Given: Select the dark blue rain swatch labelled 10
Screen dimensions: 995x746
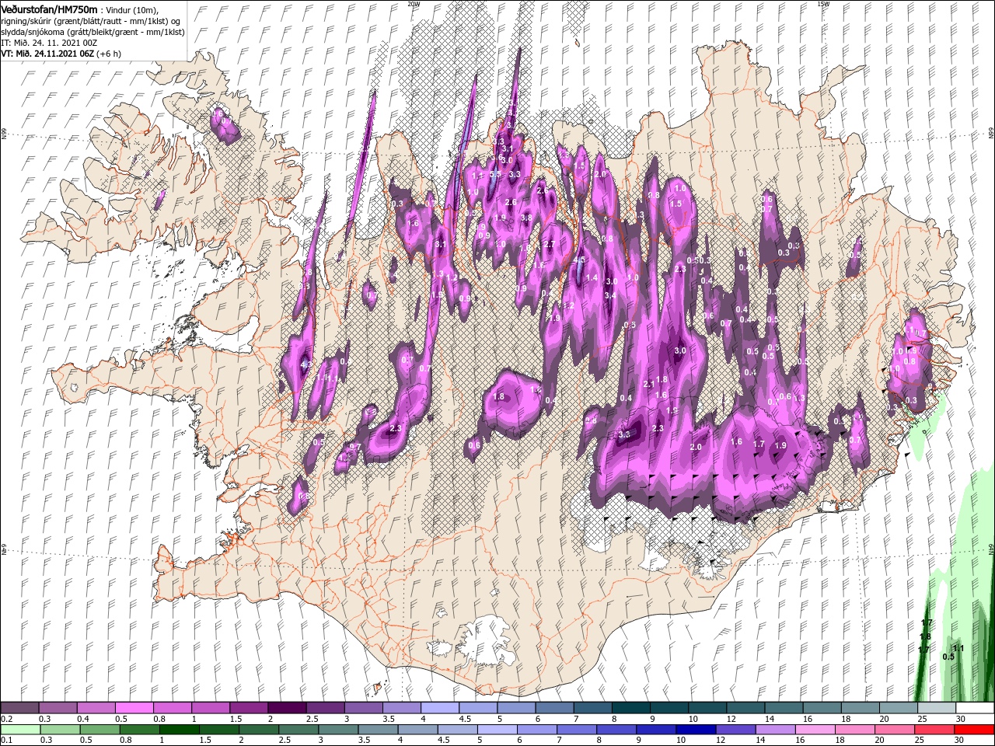Looking at the screenshot, I should point(695,730).
